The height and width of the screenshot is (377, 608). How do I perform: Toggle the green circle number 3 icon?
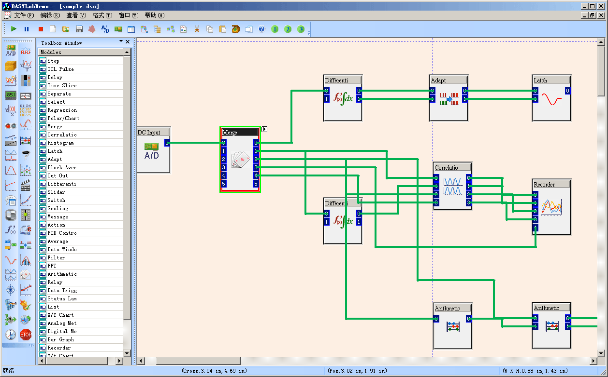(301, 29)
